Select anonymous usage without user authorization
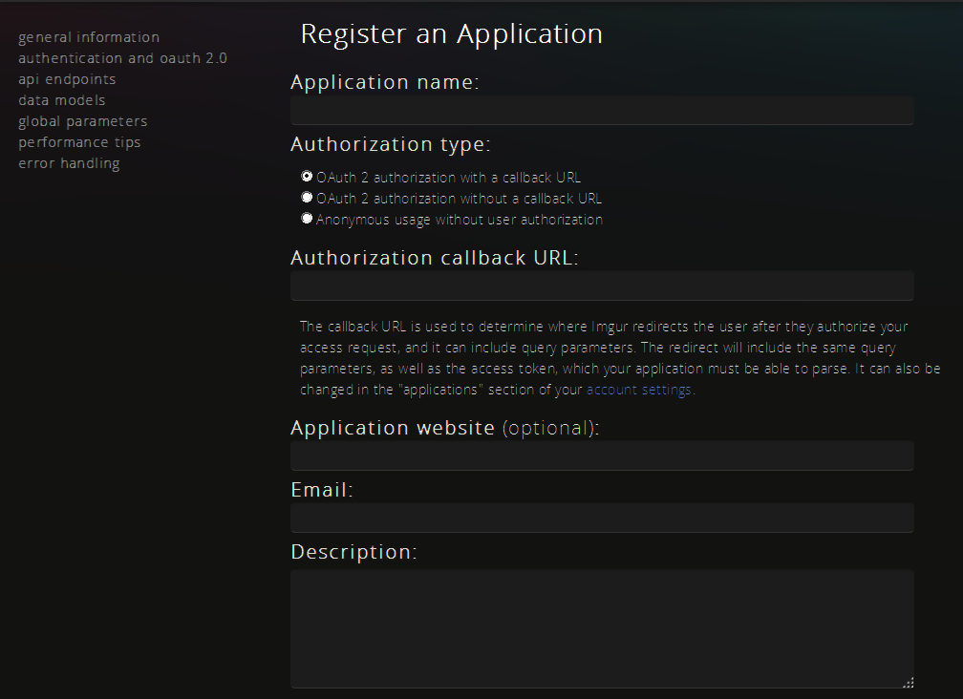963x699 pixels. pyautogui.click(x=307, y=217)
